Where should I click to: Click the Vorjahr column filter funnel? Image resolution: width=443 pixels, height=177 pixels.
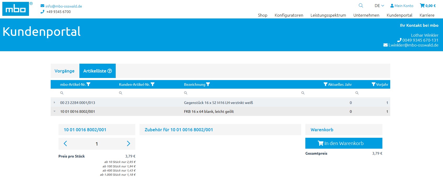(374, 84)
